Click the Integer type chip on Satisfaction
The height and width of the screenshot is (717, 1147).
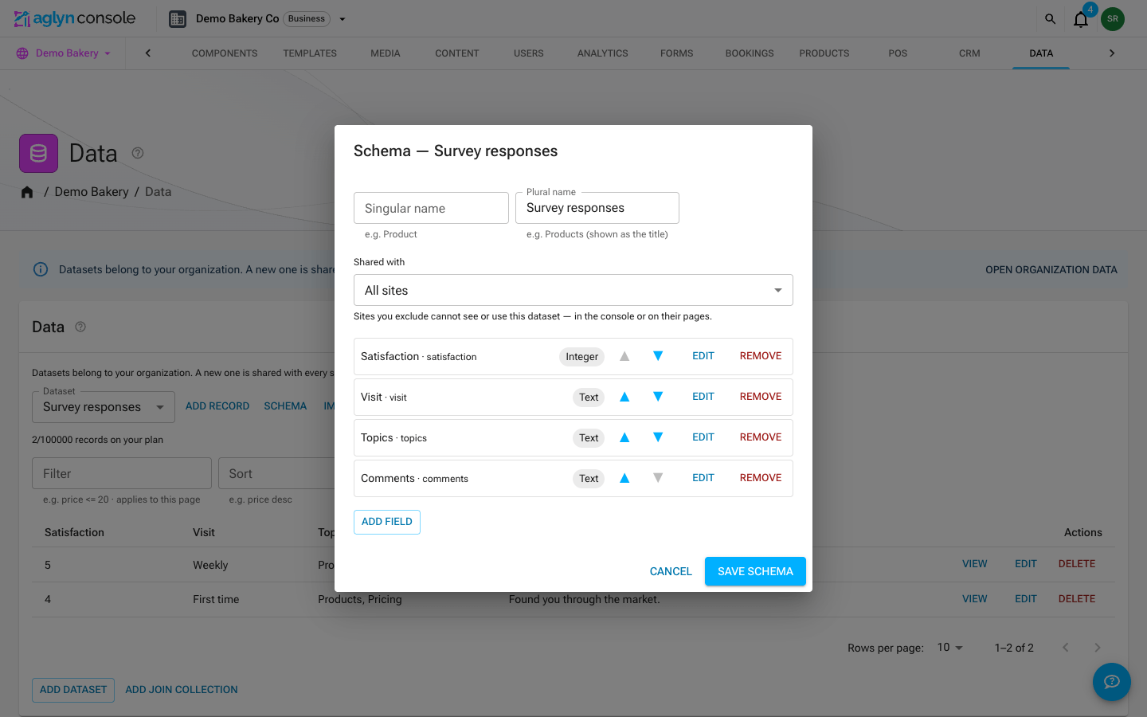(581, 357)
